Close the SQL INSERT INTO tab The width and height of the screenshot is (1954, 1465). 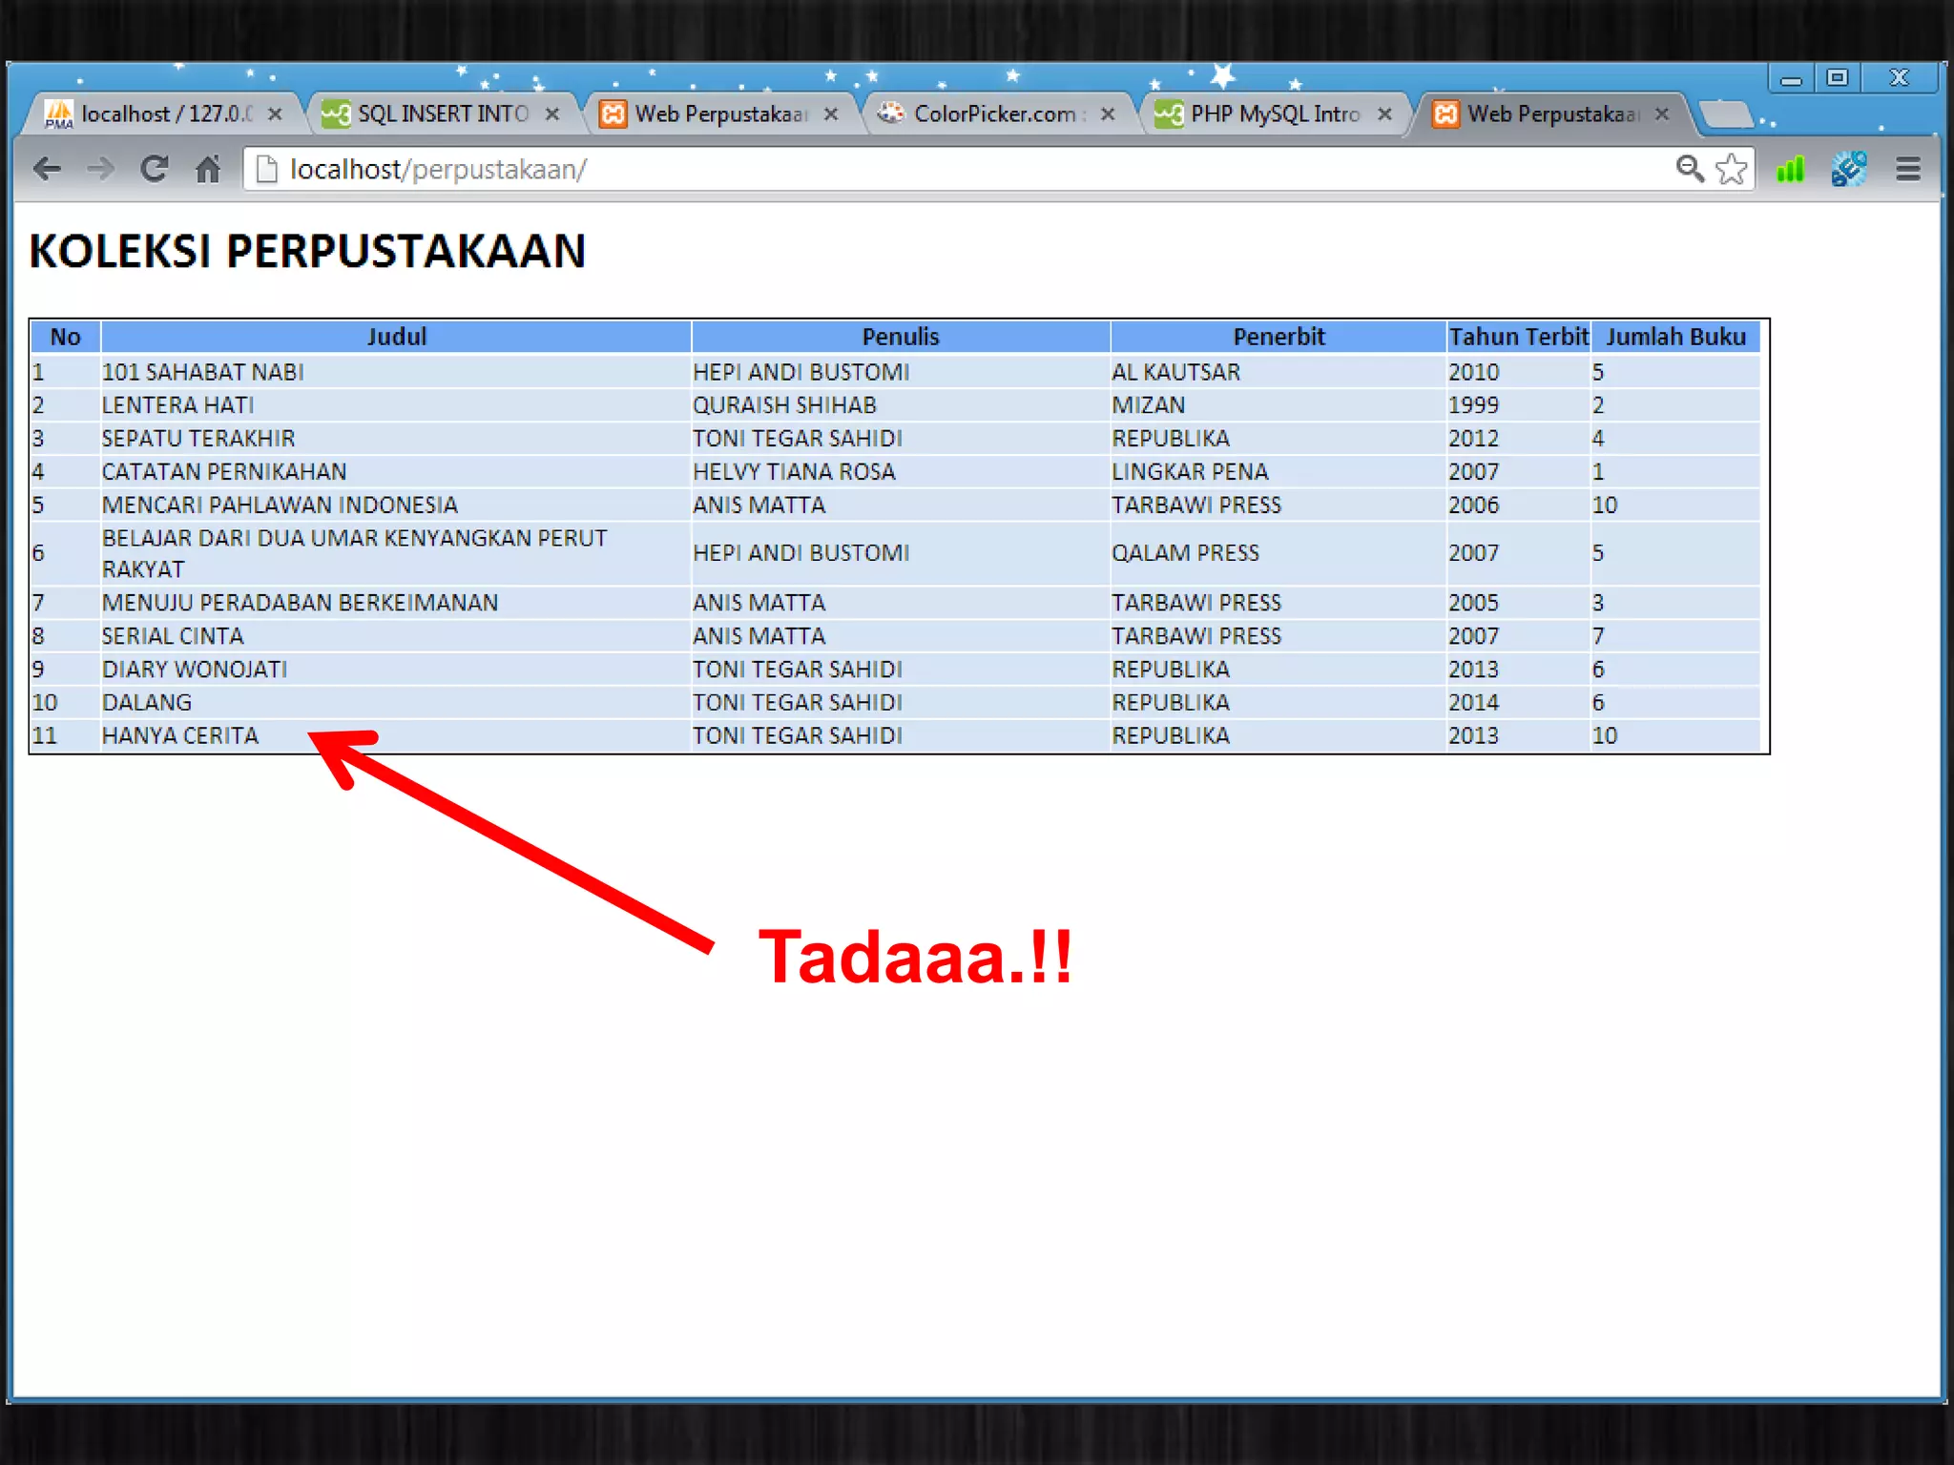click(551, 114)
